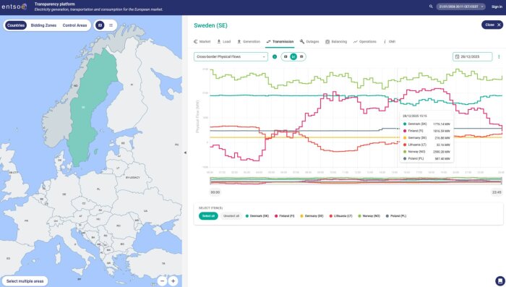Toggle Denmark (DK) series in legend
The width and height of the screenshot is (506, 287).
pyautogui.click(x=257, y=216)
